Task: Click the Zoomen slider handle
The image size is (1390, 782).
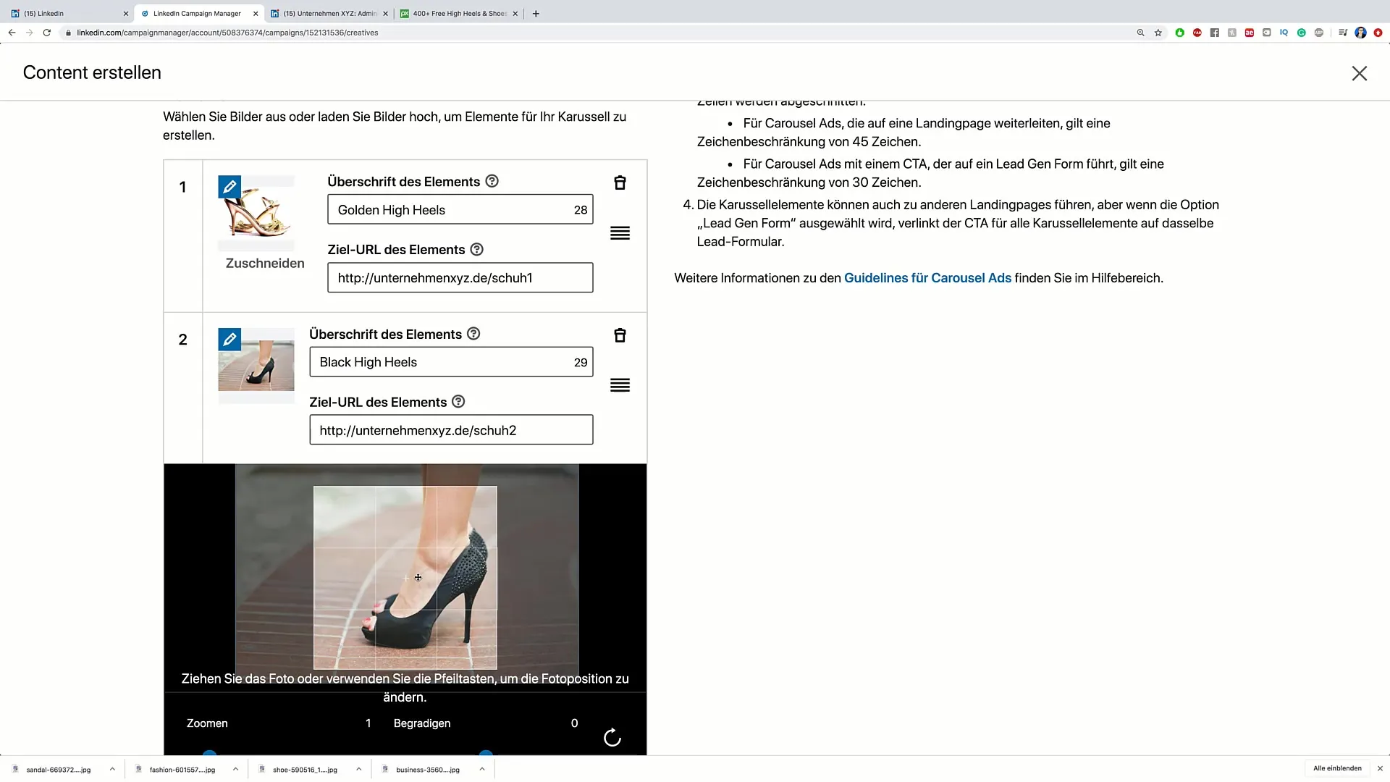Action: 209,753
